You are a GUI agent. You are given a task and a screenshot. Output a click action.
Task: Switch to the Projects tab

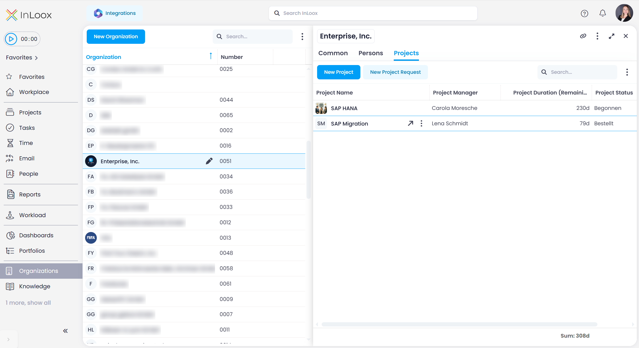click(x=406, y=53)
